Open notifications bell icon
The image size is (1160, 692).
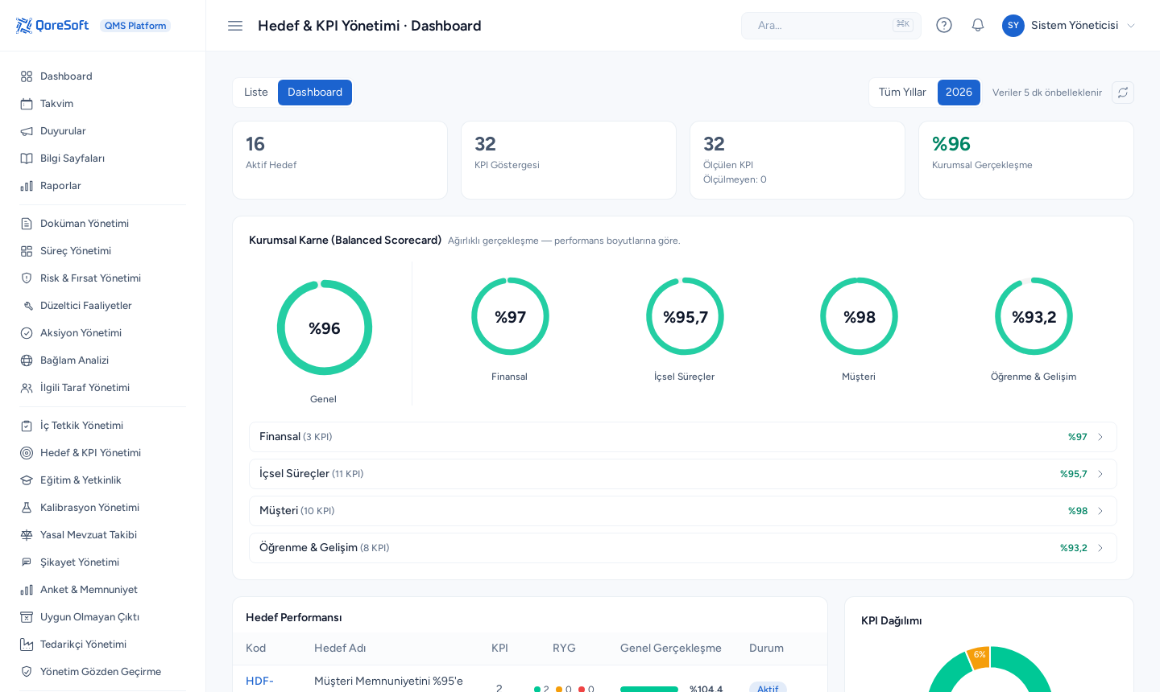coord(978,25)
